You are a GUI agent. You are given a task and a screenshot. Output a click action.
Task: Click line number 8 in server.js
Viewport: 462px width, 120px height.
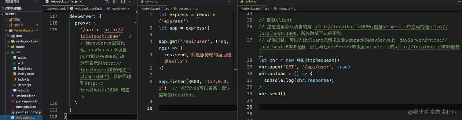coord(151,81)
